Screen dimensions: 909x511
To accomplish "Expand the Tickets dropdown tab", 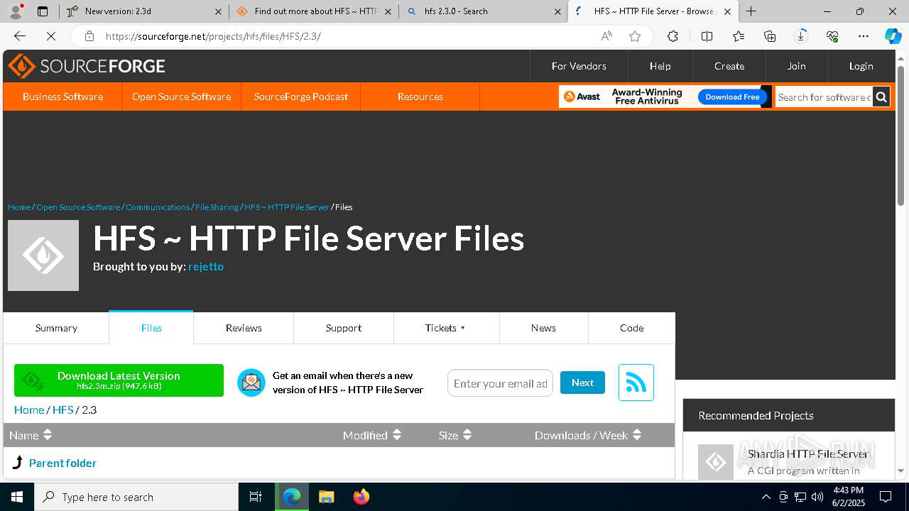I will tap(446, 328).
